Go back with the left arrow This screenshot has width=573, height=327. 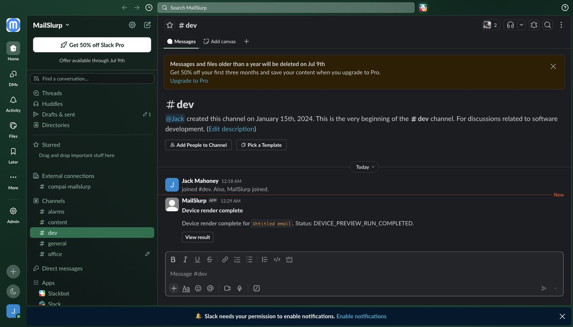pos(125,8)
